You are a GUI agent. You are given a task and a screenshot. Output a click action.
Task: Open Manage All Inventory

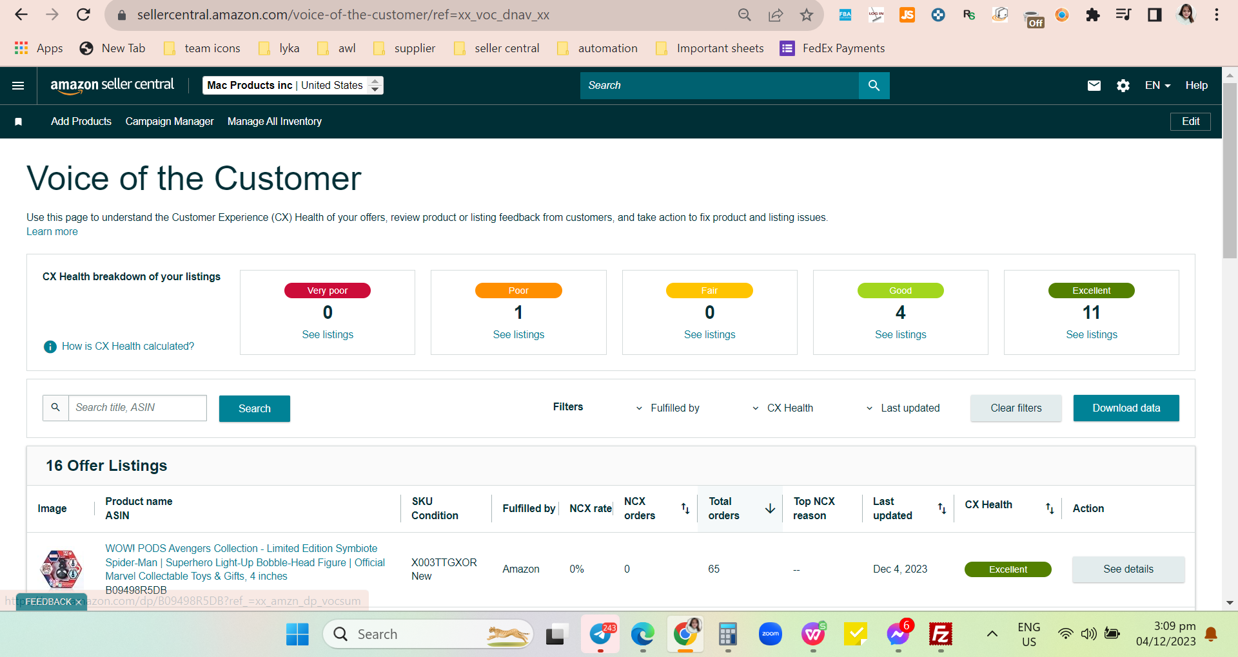[x=275, y=122]
